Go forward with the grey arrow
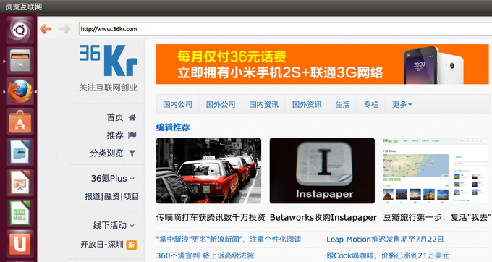This screenshot has width=492, height=262. (x=64, y=29)
